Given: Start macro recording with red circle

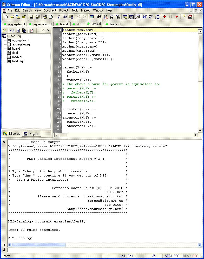Looking at the screenshot, I should [164, 17].
